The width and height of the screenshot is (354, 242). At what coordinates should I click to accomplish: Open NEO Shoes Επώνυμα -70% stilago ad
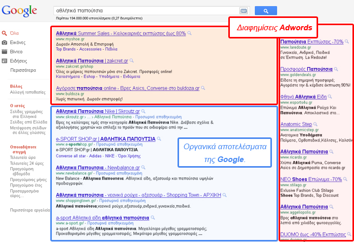click(311, 179)
